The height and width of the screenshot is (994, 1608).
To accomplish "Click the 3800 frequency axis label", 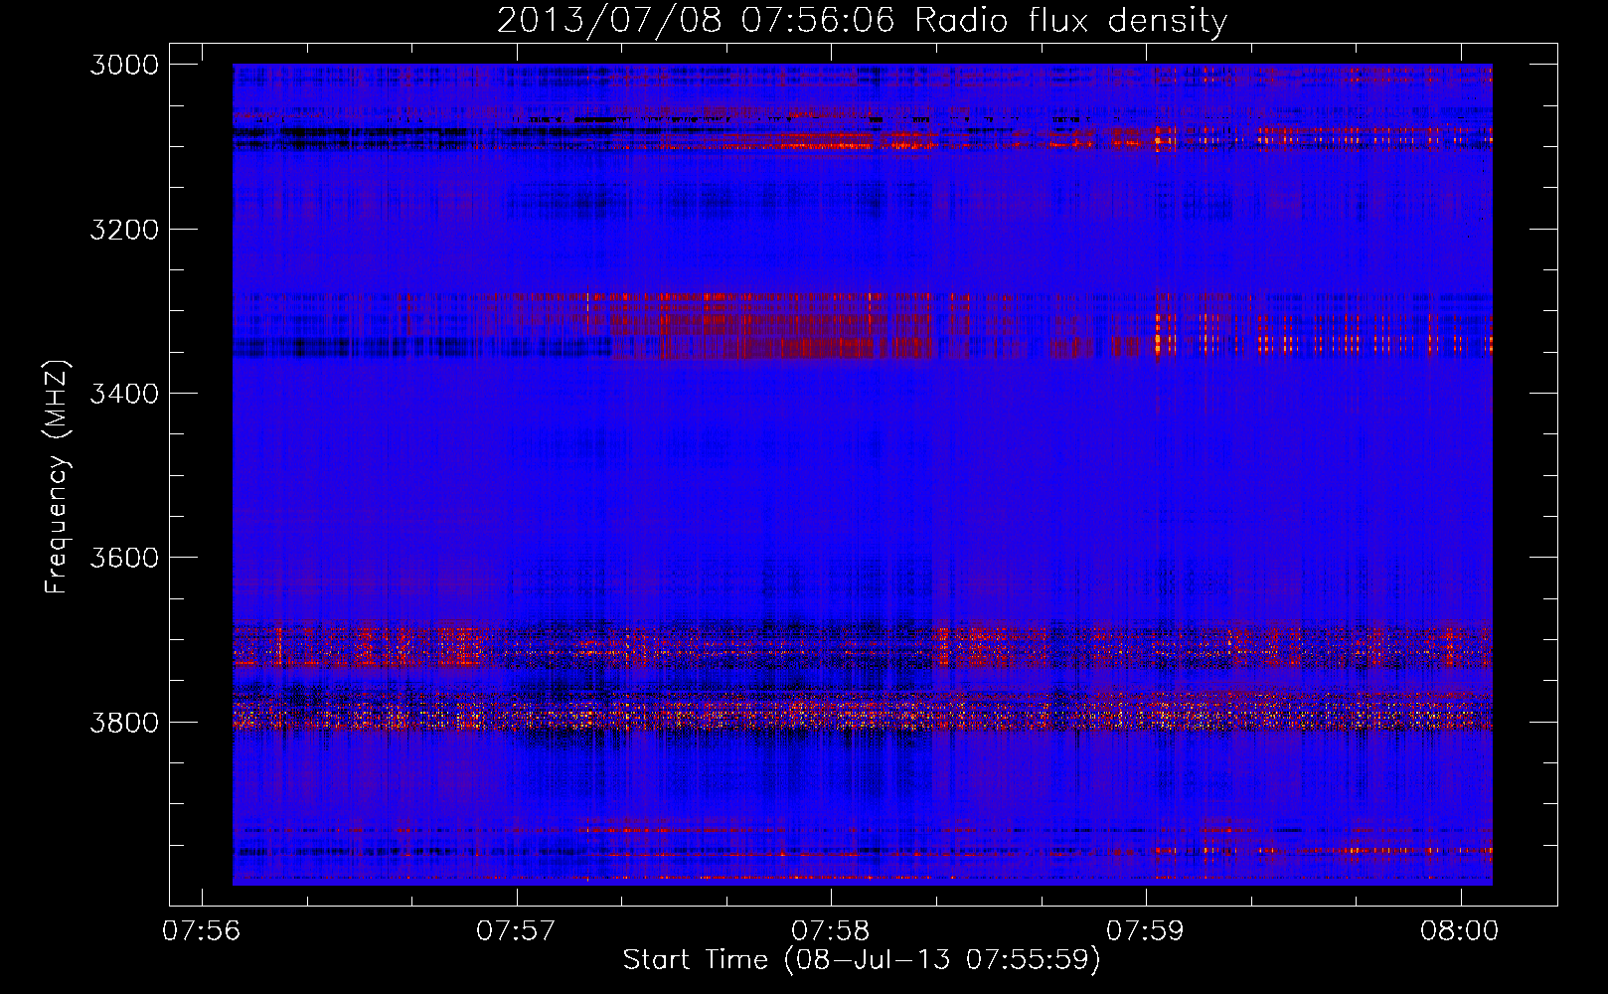I will click(x=124, y=722).
